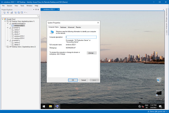
Task: Close the Project Explorer panel
Action: point(38,10)
